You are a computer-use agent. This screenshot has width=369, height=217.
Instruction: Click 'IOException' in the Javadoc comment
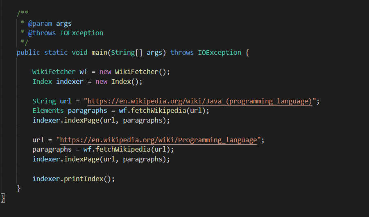[81, 33]
